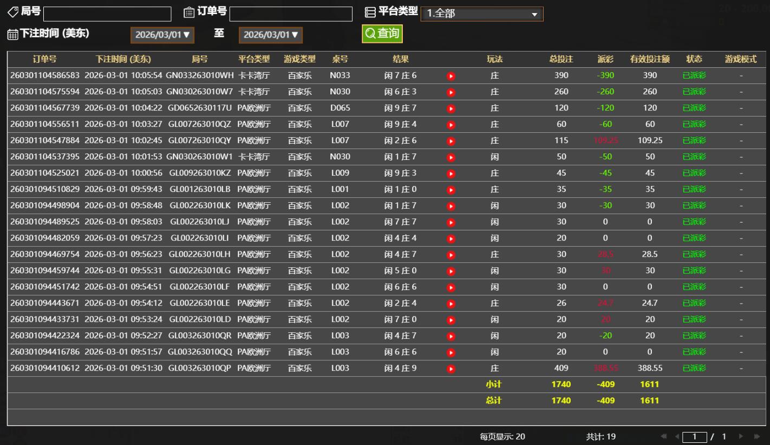This screenshot has height=445, width=770.
Task: Watch replay for round GL009263010KZ
Action: pos(451,173)
